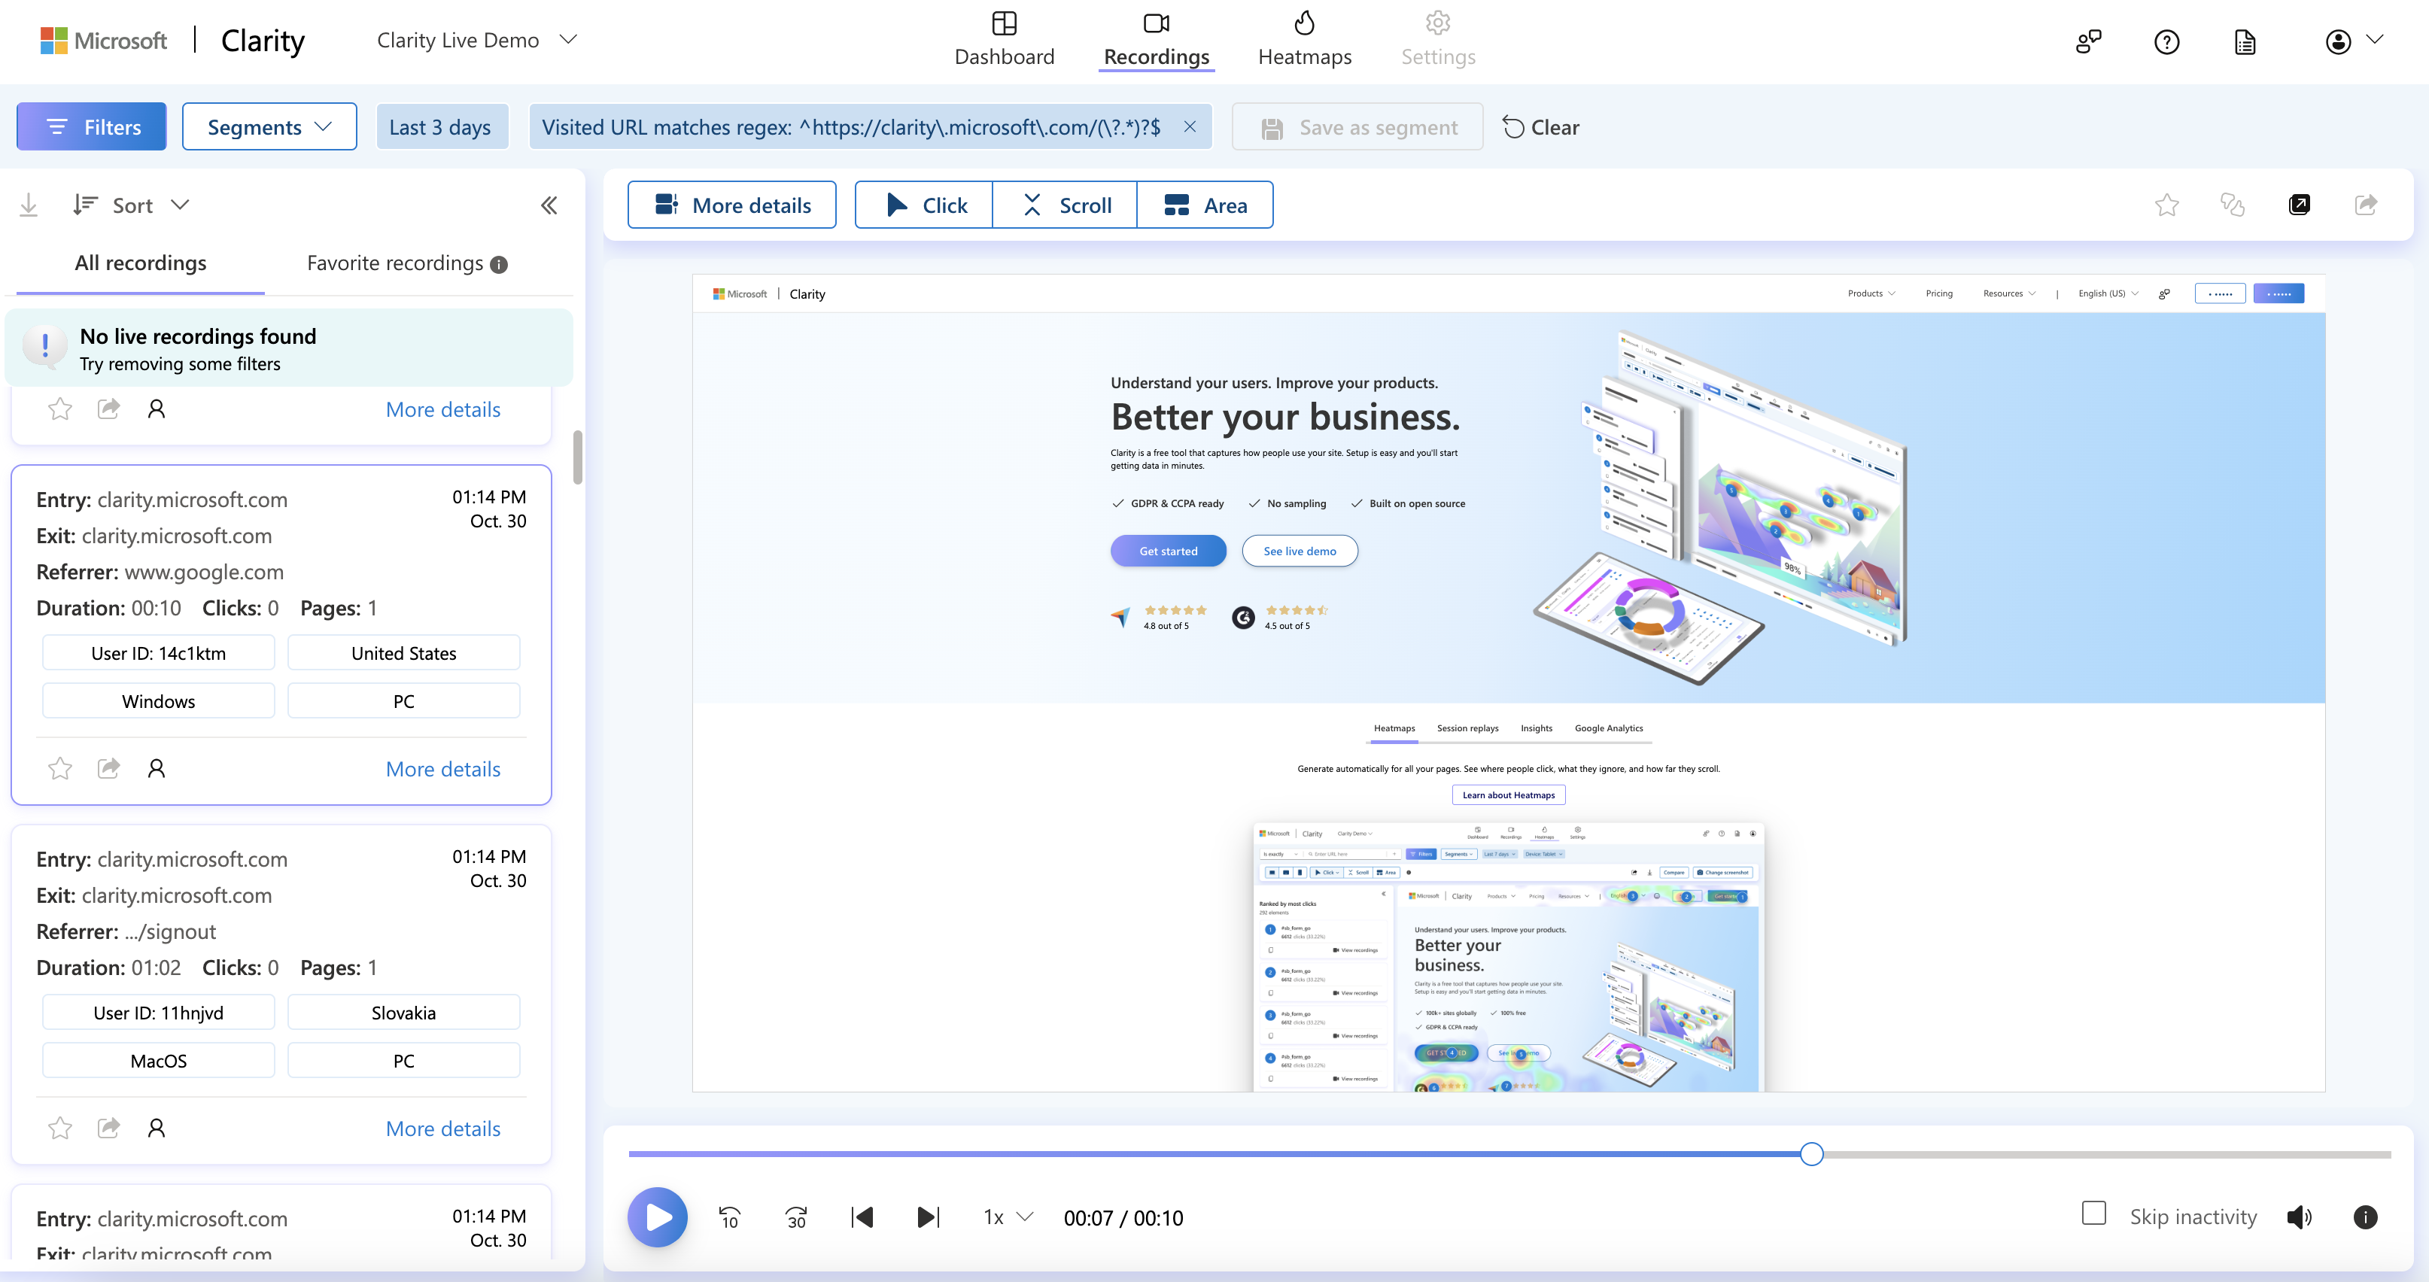2429x1282 pixels.
Task: Download recordings list icon
Action: tap(29, 205)
